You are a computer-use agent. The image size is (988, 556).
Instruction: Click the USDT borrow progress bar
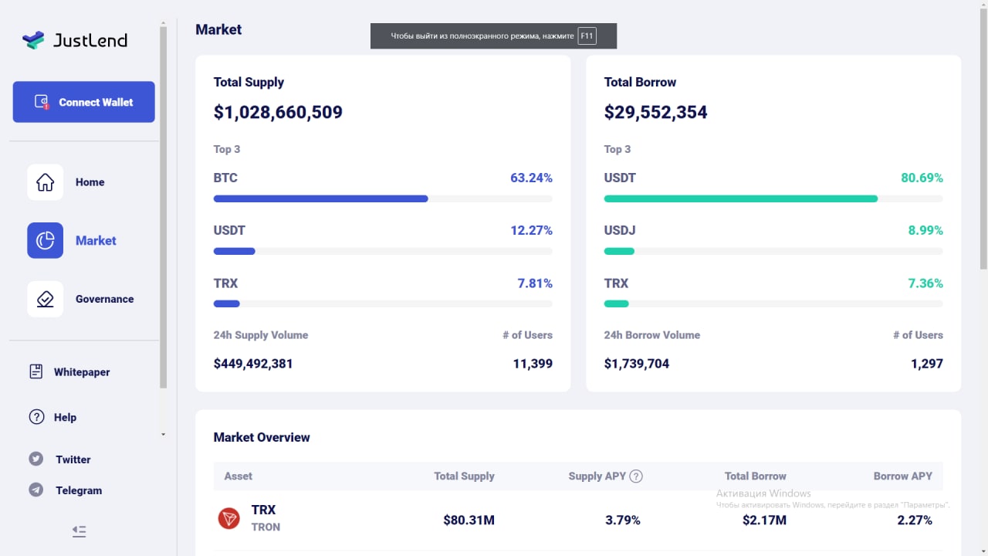pos(773,198)
